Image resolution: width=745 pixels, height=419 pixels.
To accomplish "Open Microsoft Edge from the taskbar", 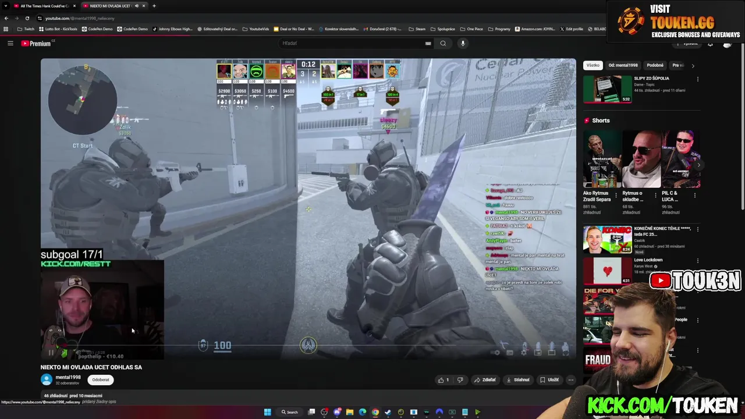I will (x=363, y=412).
